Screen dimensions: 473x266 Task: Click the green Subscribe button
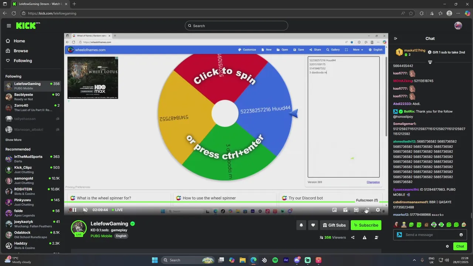(x=366, y=225)
